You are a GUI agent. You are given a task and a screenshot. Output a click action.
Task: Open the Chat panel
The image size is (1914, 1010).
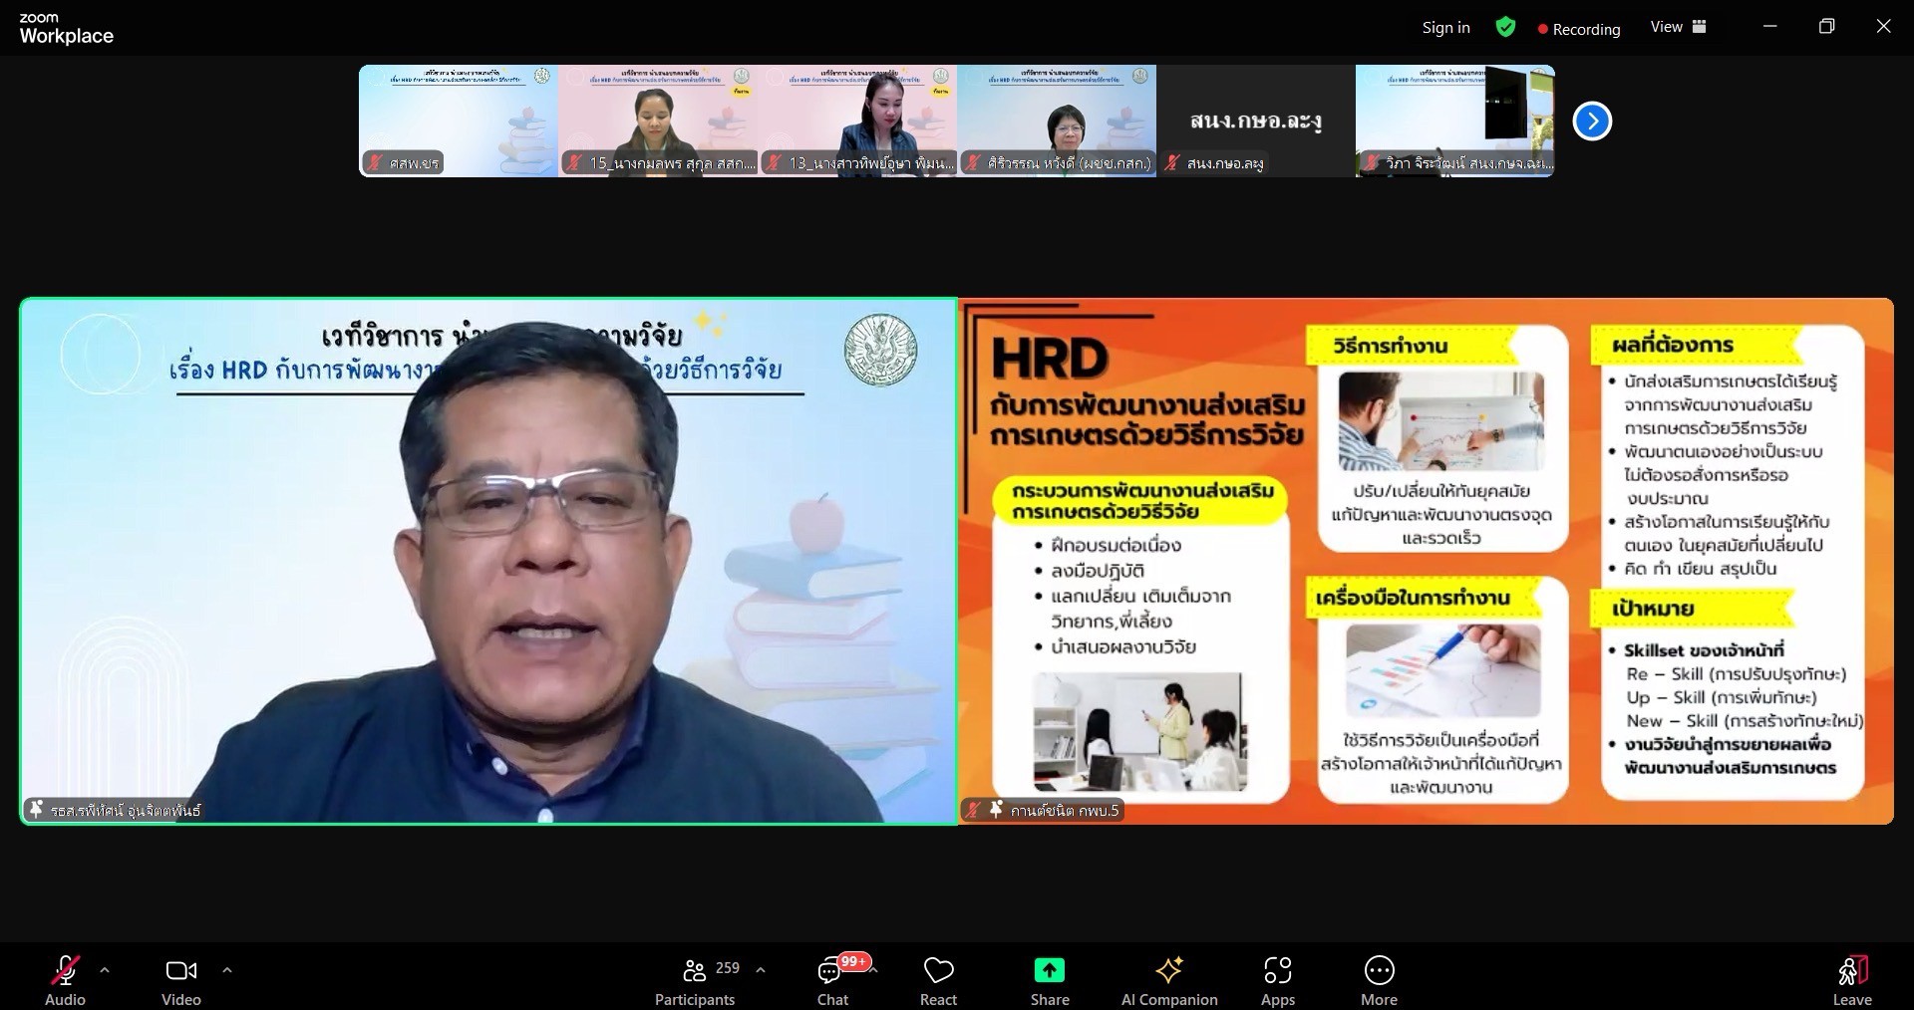point(832,979)
